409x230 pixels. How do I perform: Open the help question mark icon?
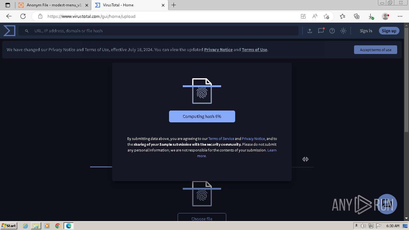[332, 31]
